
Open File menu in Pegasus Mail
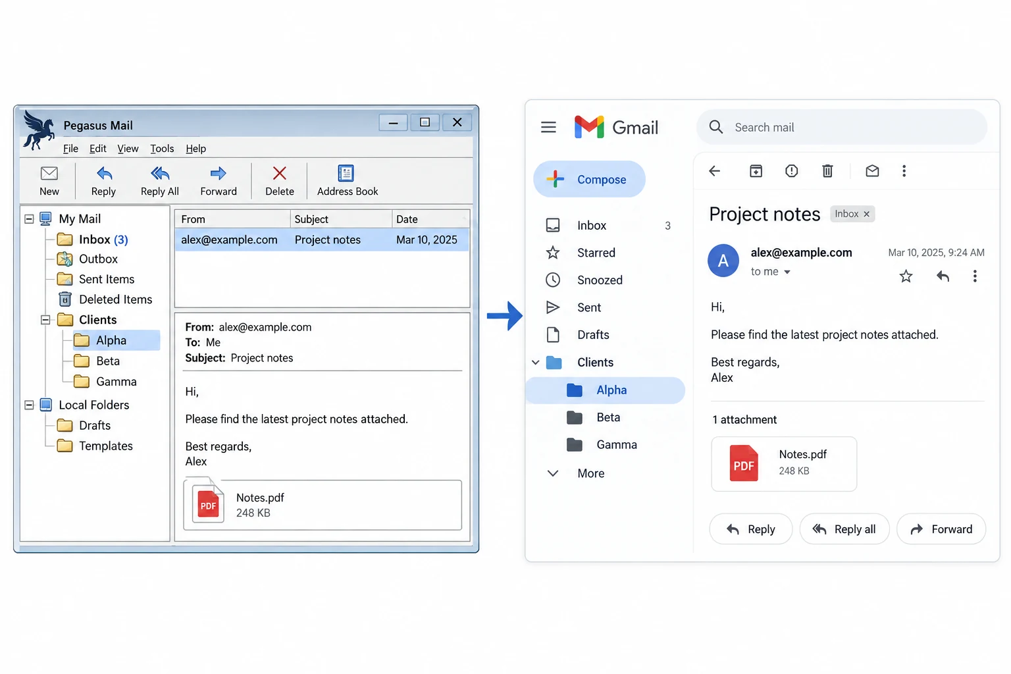pyautogui.click(x=70, y=149)
